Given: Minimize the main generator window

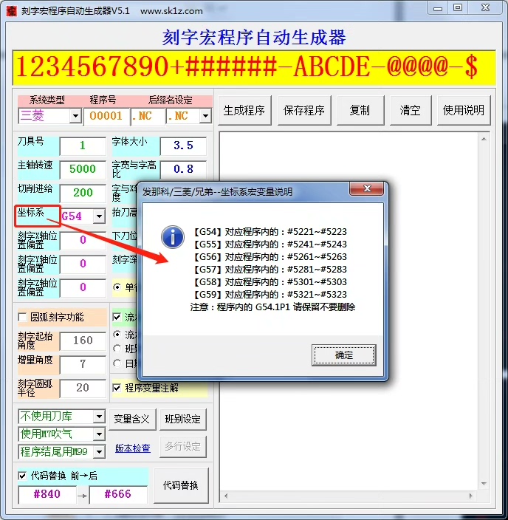Looking at the screenshot, I should coord(438,8).
